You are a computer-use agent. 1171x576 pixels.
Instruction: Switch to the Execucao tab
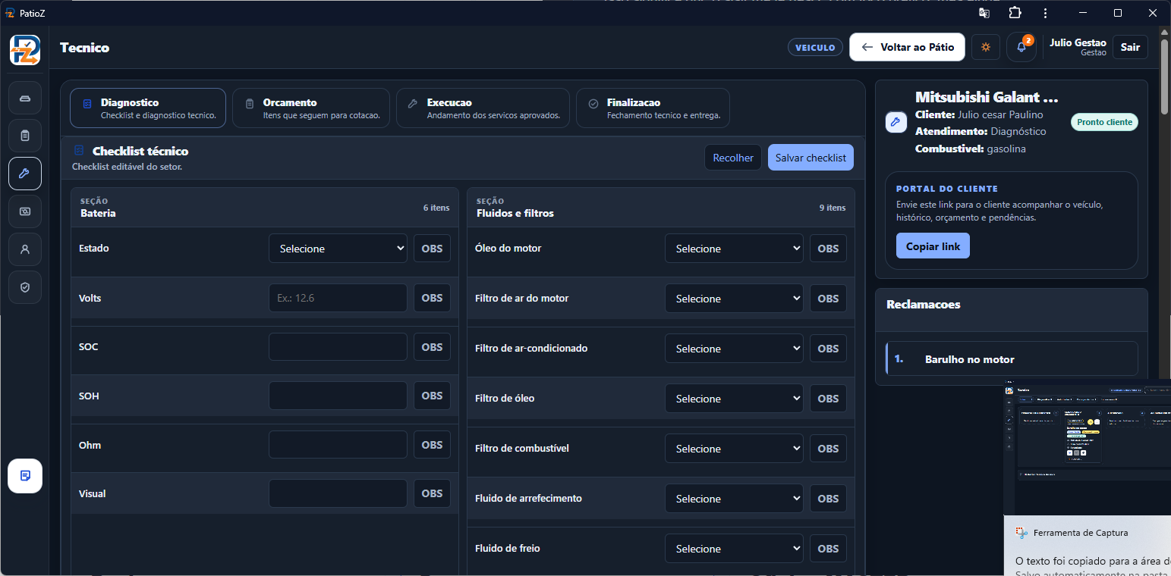pos(483,108)
